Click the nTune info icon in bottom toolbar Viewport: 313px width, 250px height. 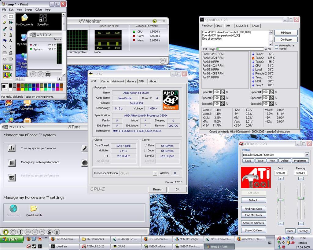click(20, 232)
